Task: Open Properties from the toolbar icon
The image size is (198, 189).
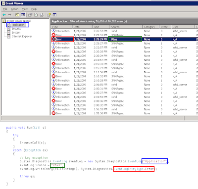Action: coord(30,15)
